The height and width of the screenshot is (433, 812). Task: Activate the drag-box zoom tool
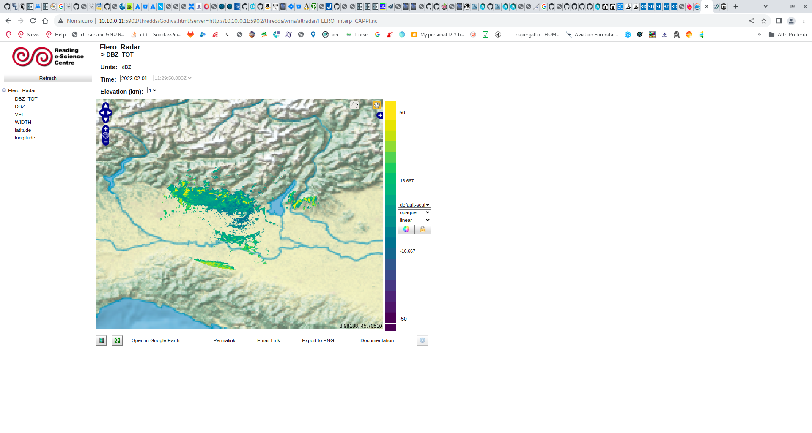pos(354,105)
